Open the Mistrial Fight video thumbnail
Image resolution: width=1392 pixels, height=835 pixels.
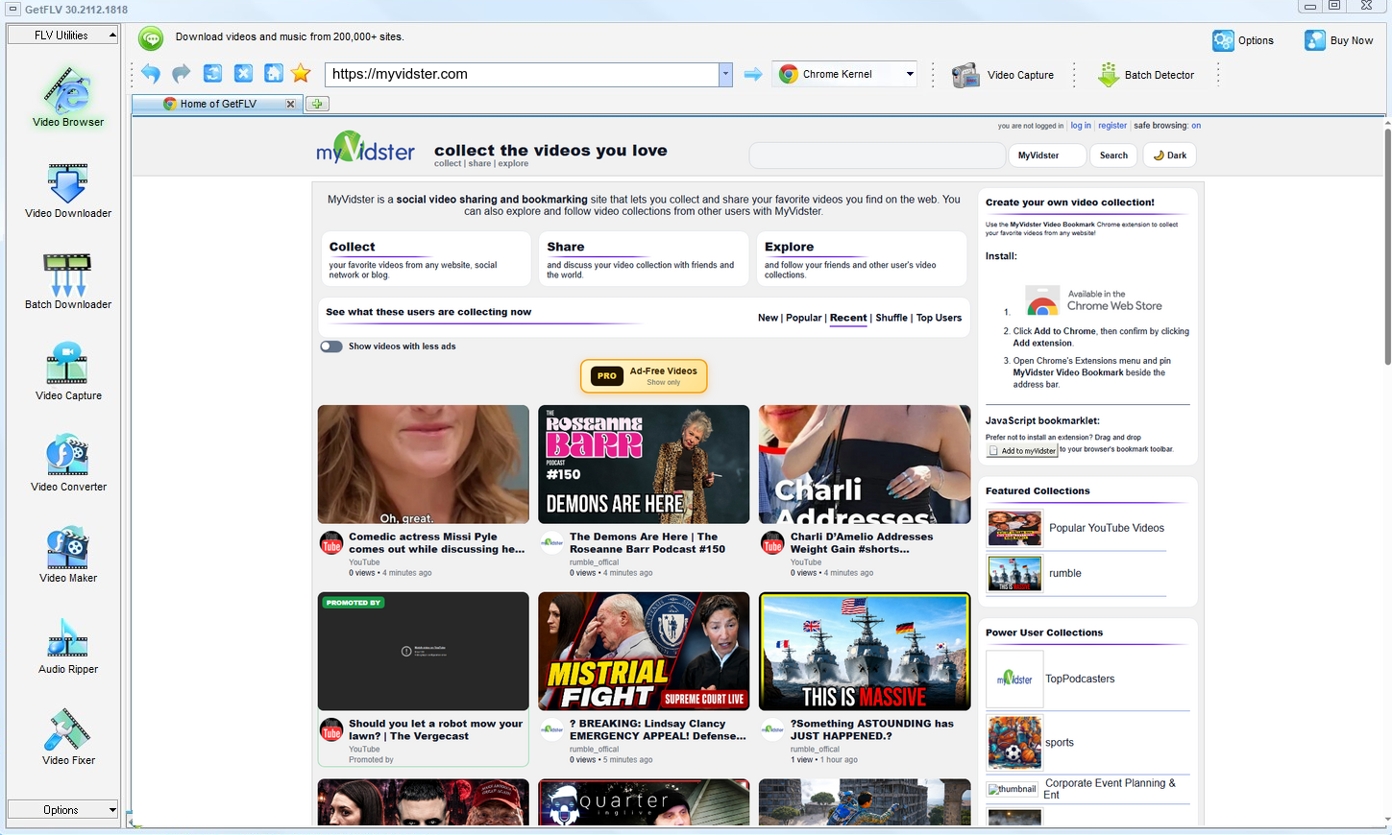pyautogui.click(x=644, y=652)
